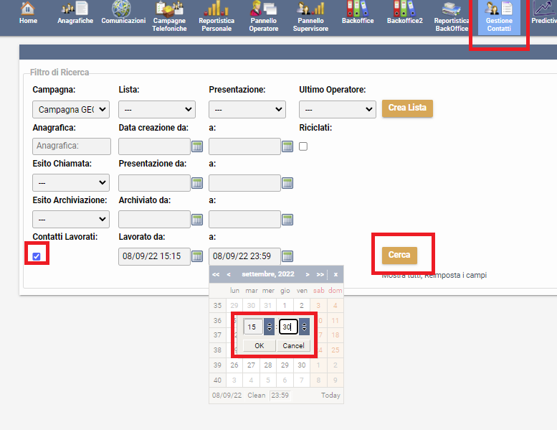This screenshot has height=430, width=557.
Task: Open Campagne Telefoniche from the toolbar
Action: 169,16
